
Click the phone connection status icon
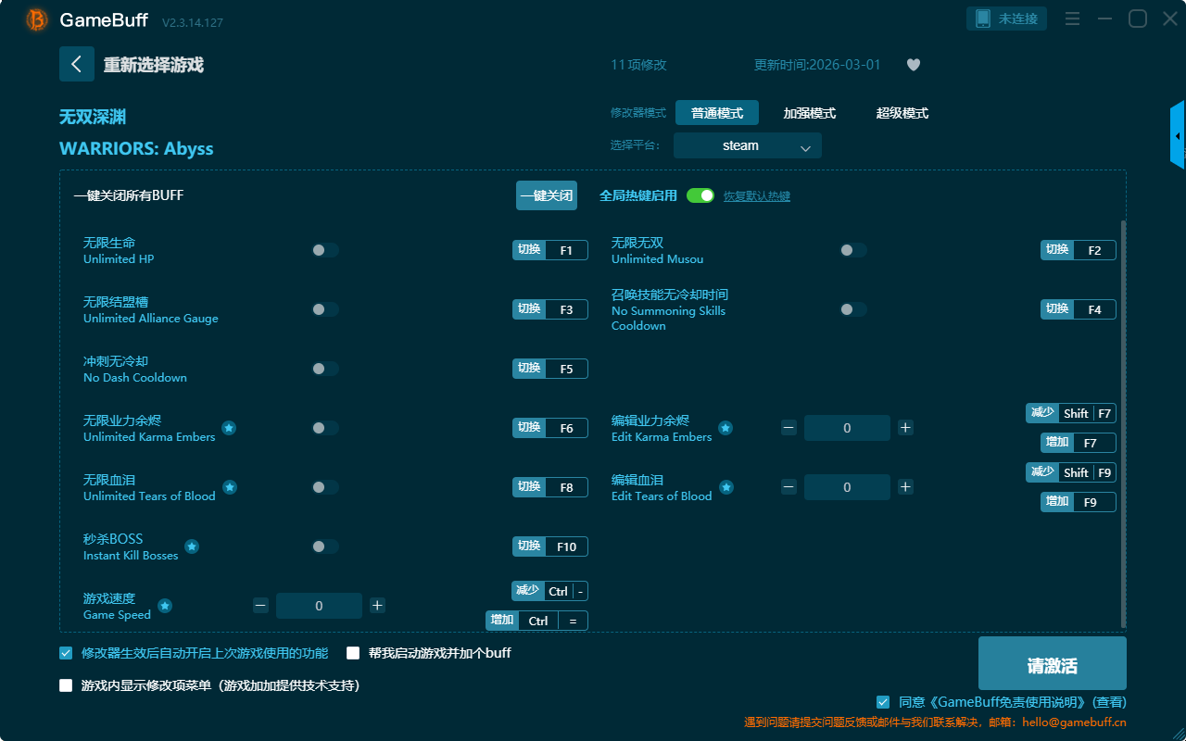pyautogui.click(x=983, y=19)
